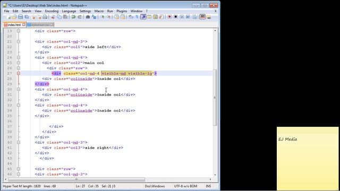
Task: Open the Encoding menu
Action: (52, 11)
